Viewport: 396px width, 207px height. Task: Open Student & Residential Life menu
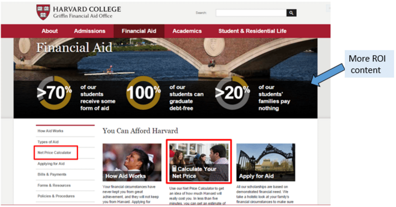point(252,31)
